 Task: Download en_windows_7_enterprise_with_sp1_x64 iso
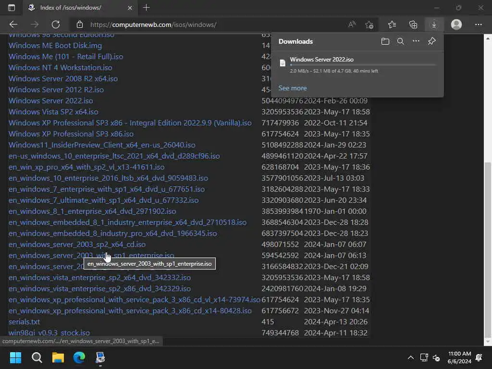point(107,189)
